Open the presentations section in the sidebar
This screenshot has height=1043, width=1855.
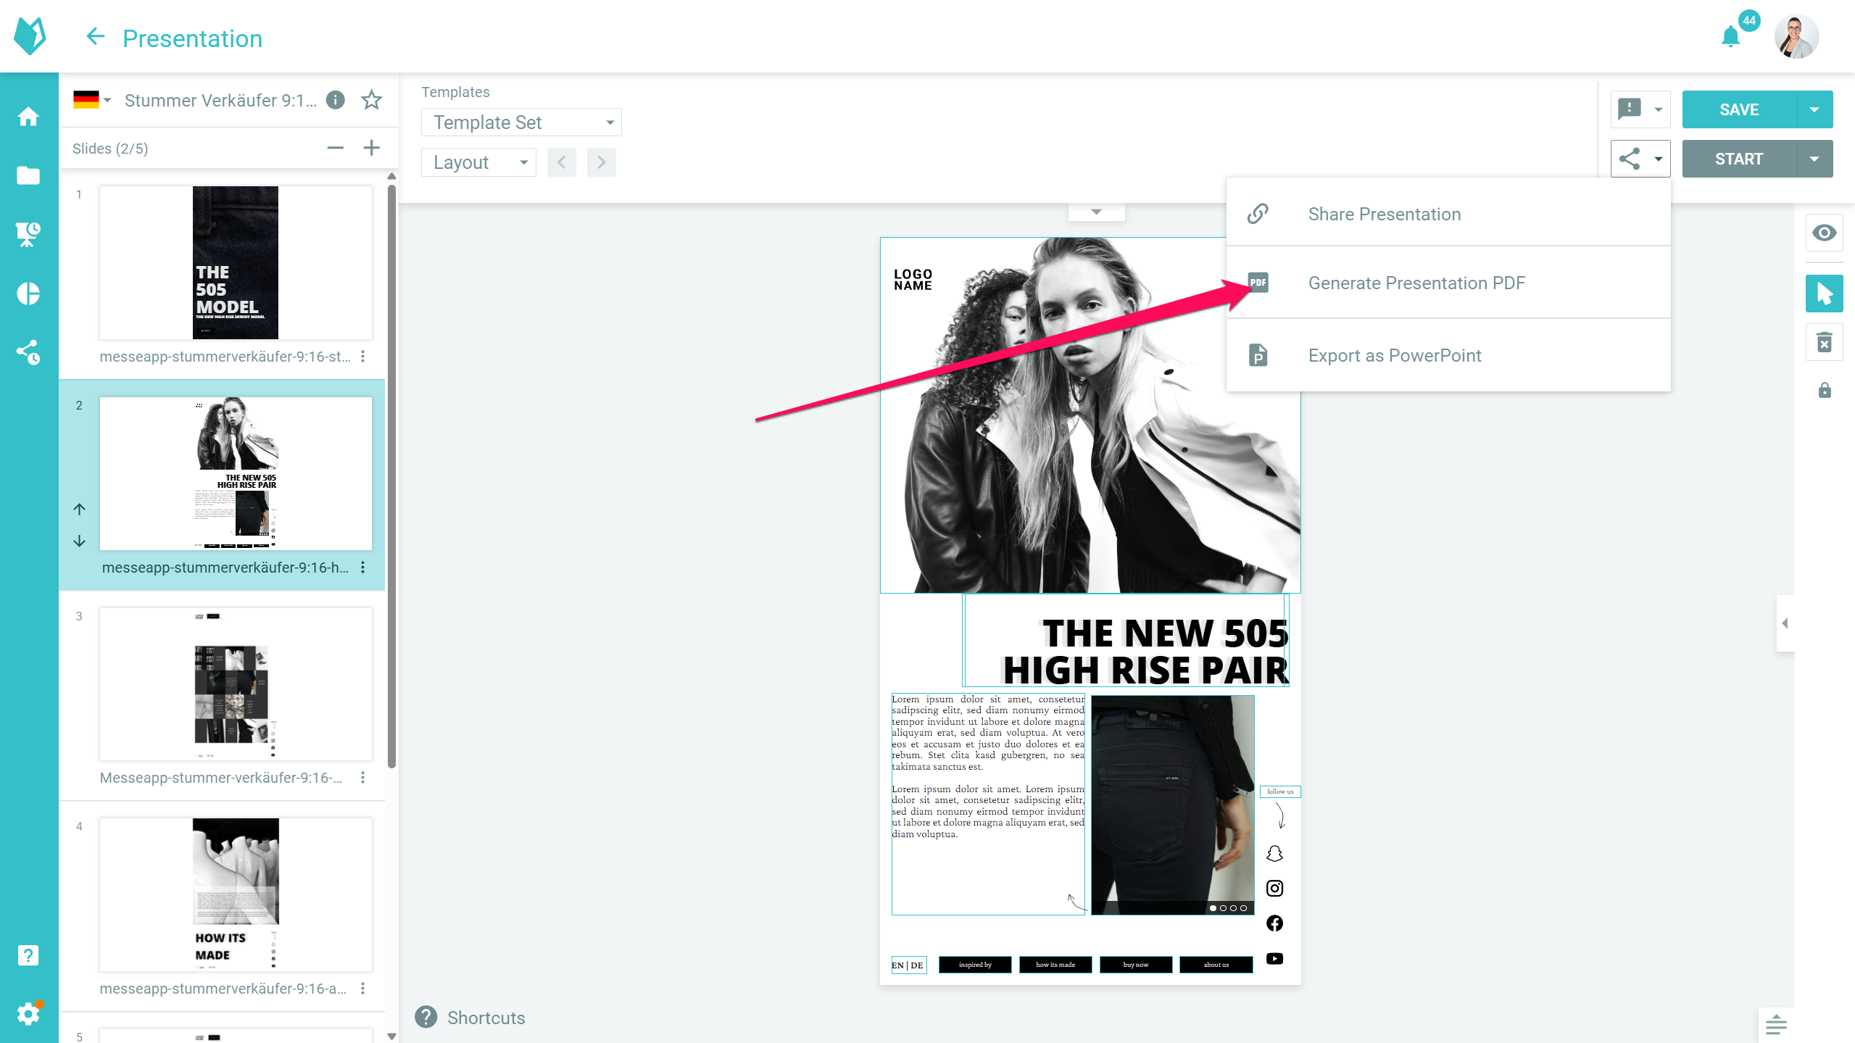click(x=28, y=234)
